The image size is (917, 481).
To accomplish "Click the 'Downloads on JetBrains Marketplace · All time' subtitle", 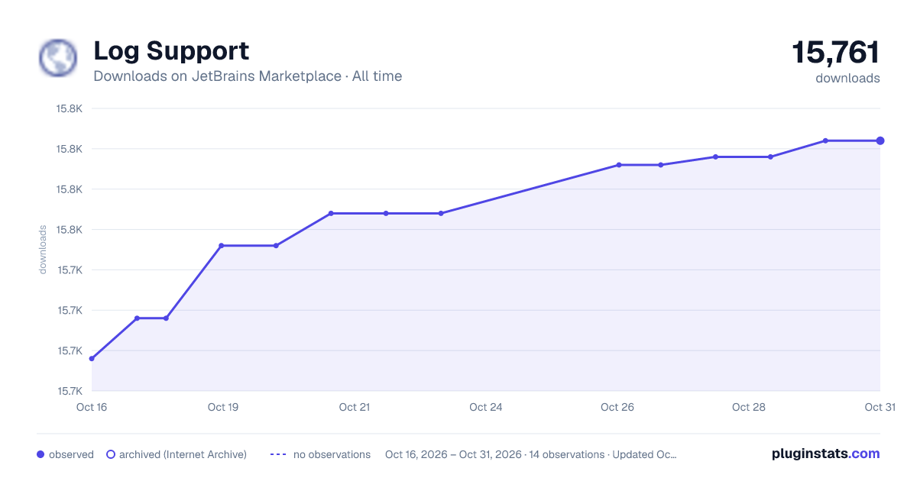I will coord(248,76).
